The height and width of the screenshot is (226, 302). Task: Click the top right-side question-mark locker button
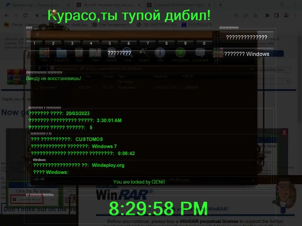pyautogui.click(x=247, y=37)
